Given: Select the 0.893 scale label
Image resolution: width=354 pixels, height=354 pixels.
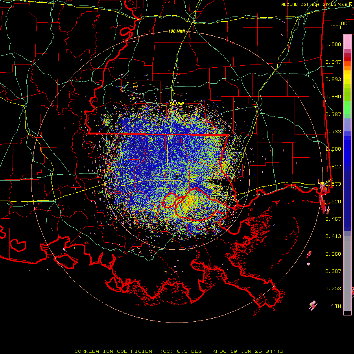Looking at the screenshot, I should (x=333, y=79).
